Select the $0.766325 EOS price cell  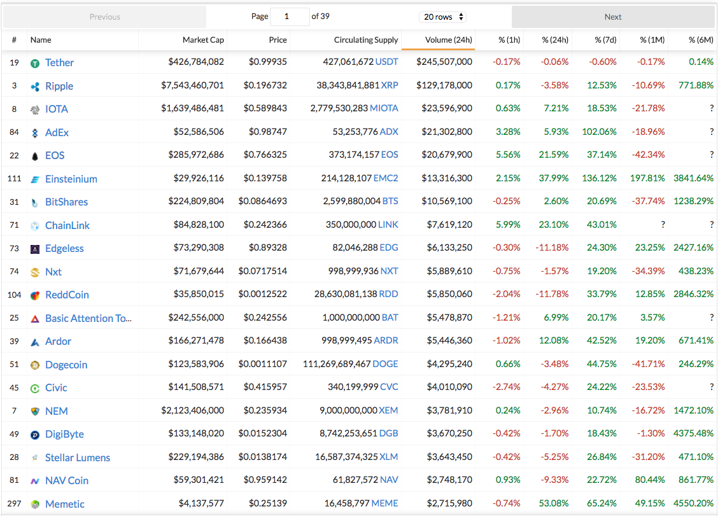pos(265,155)
